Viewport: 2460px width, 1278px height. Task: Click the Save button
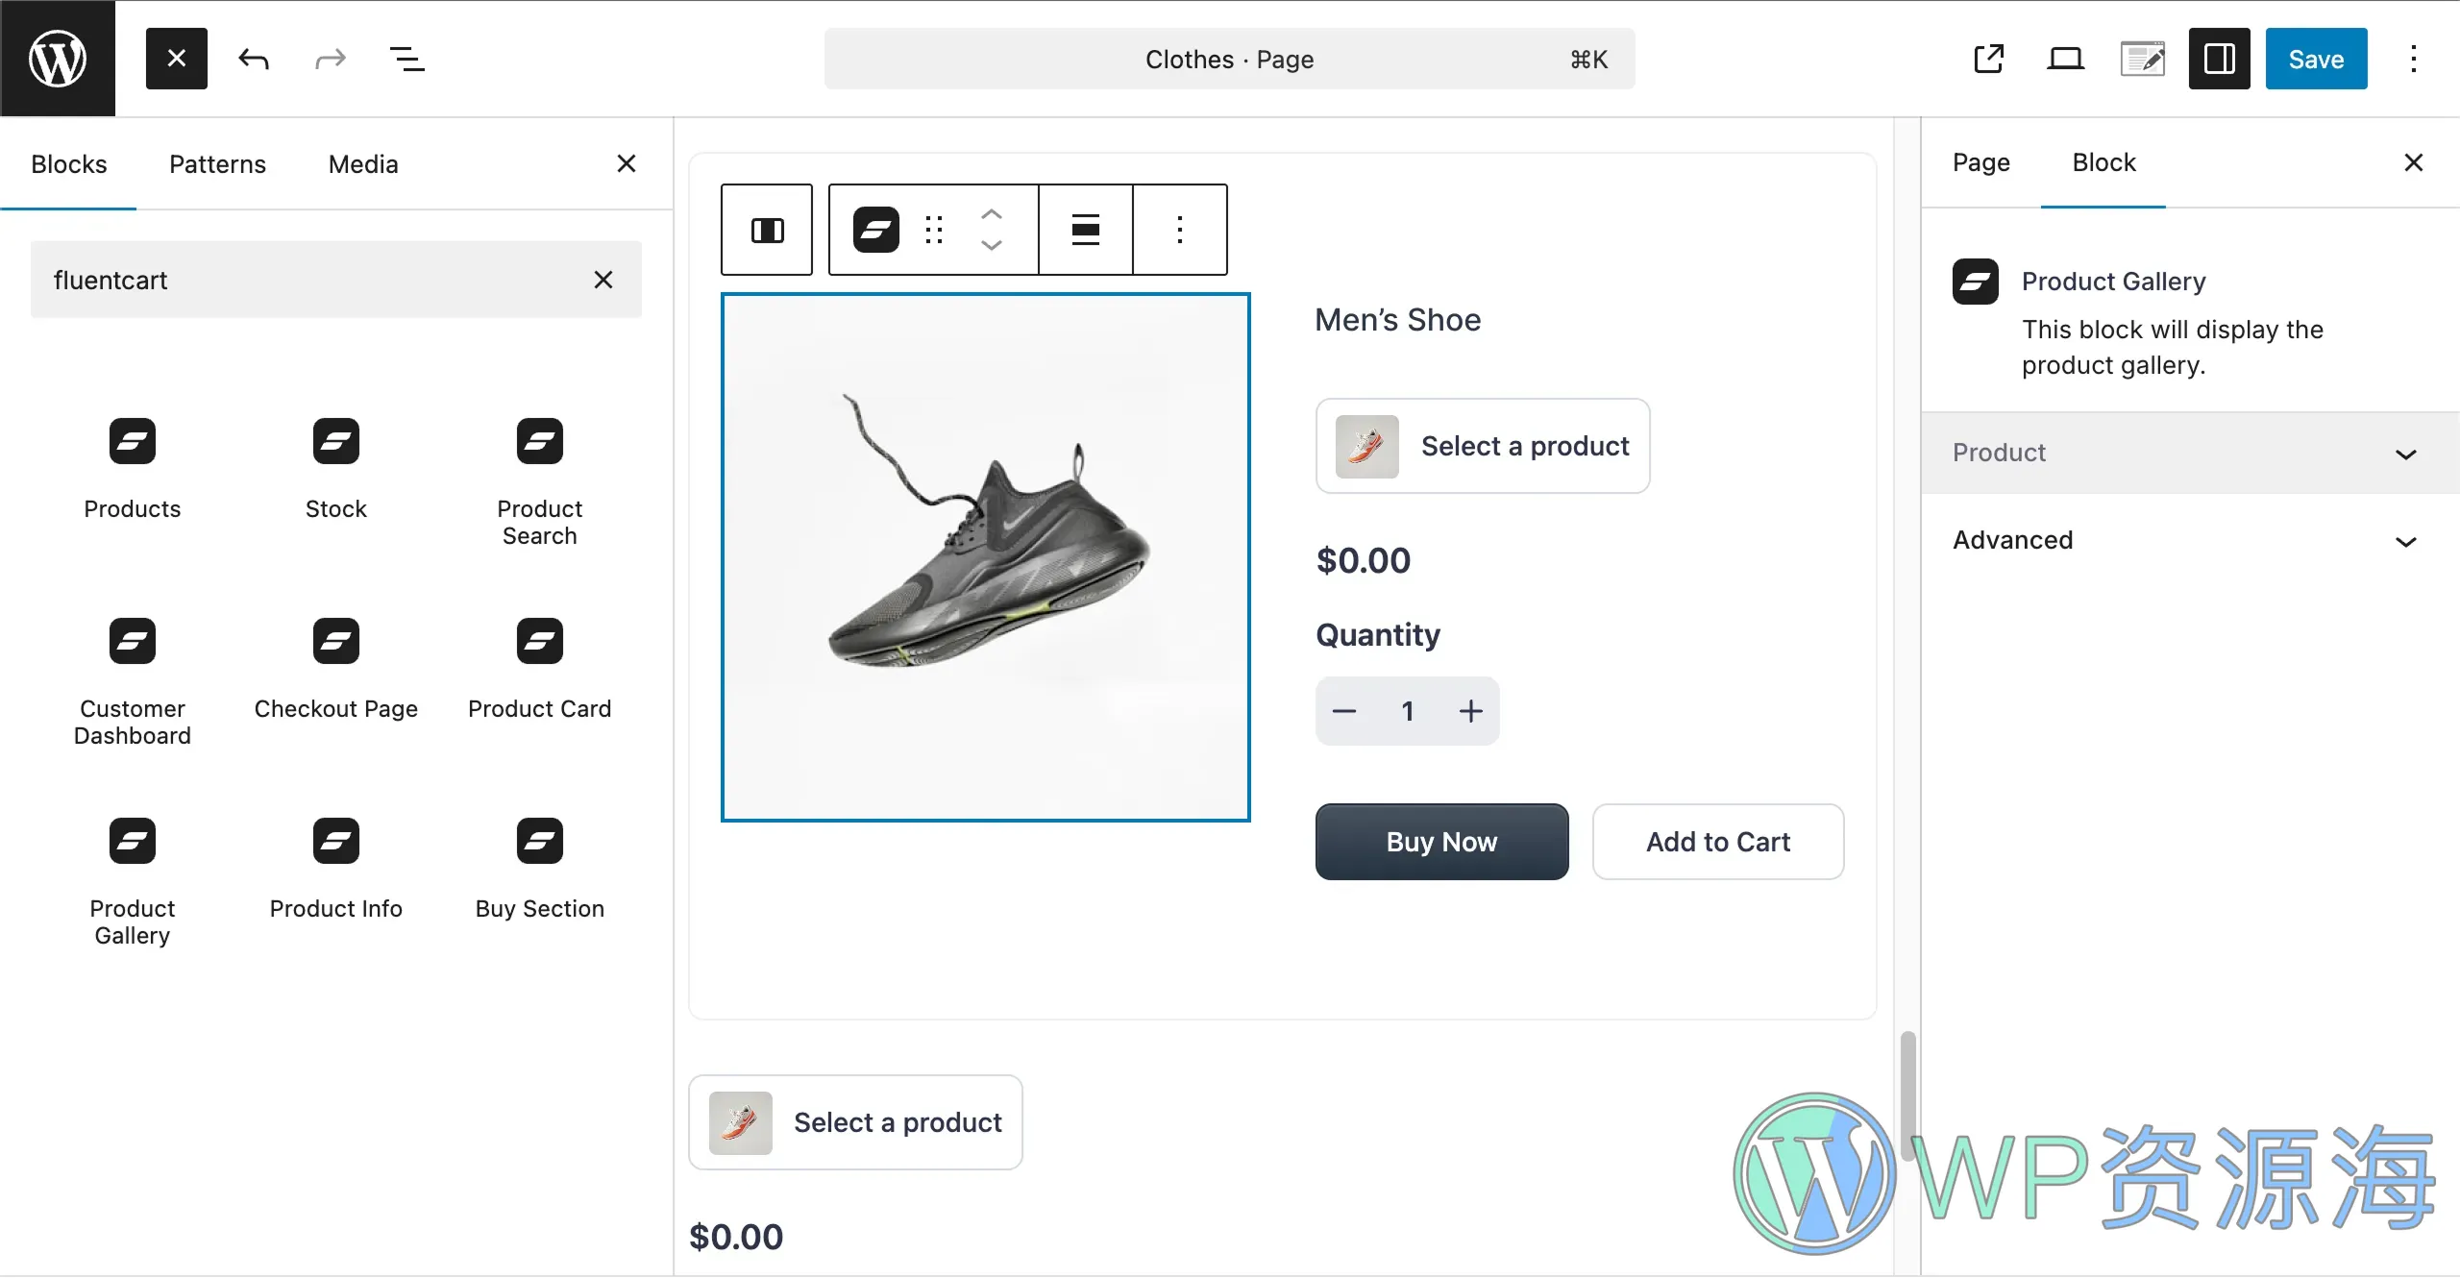click(x=2315, y=59)
